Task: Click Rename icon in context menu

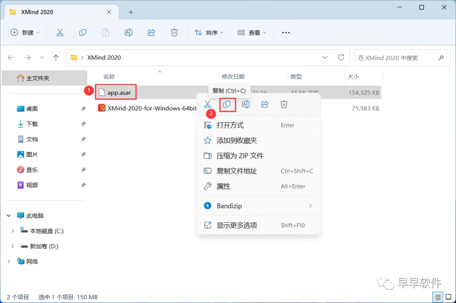Action: pos(246,104)
